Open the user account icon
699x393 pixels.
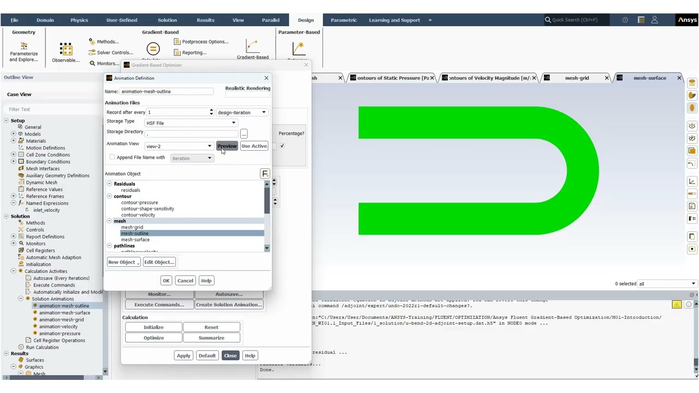654,20
